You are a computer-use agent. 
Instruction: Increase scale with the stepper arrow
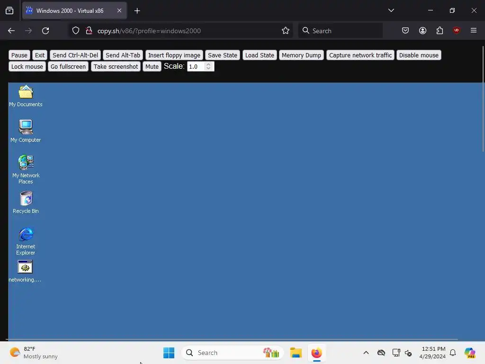(208, 64)
